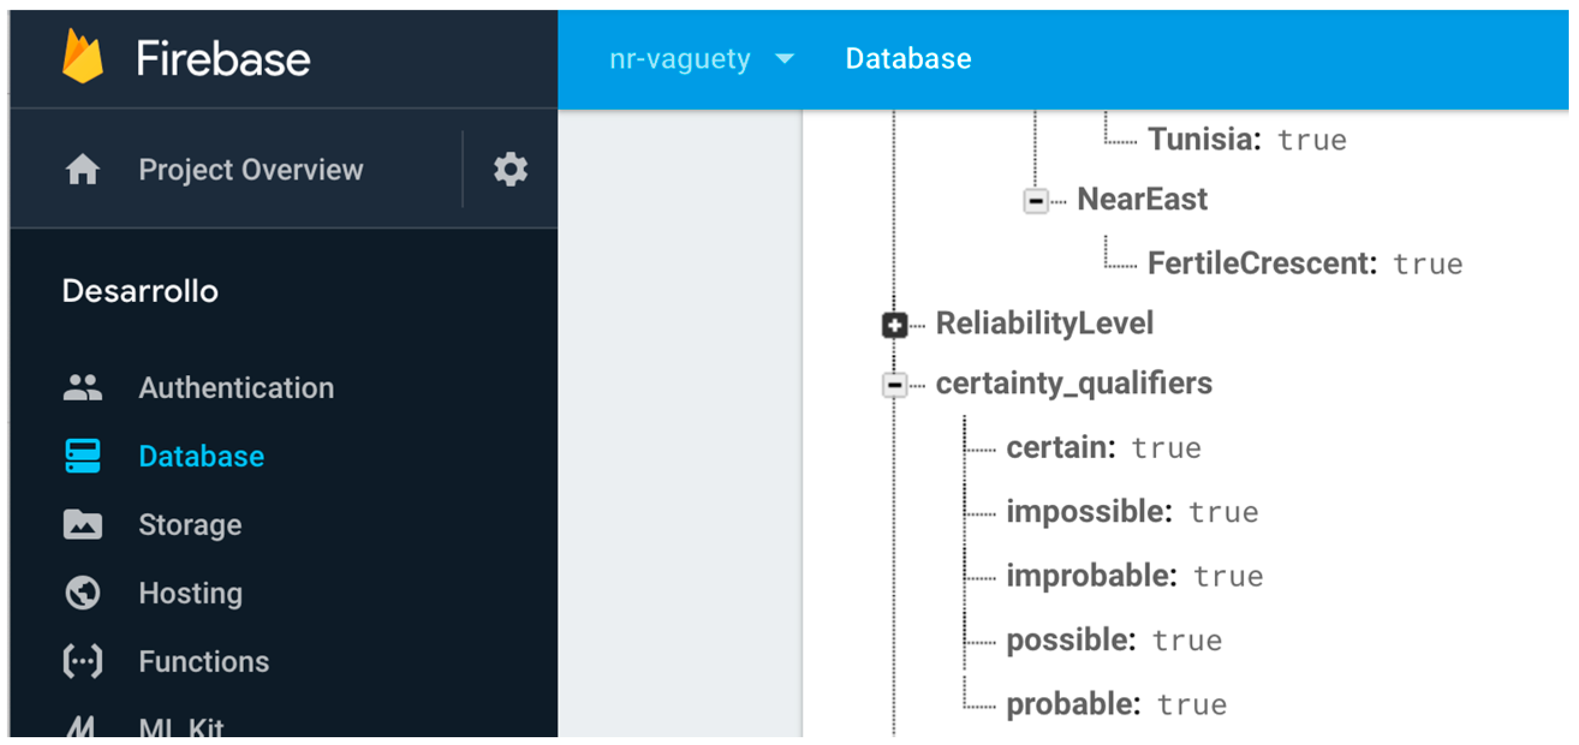Open the Authentication section
Image resolution: width=1579 pixels, height=745 pixels.
tap(236, 387)
